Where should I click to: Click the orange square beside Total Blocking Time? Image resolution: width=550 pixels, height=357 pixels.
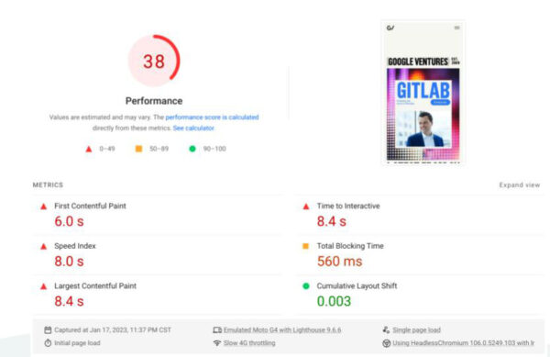(305, 246)
